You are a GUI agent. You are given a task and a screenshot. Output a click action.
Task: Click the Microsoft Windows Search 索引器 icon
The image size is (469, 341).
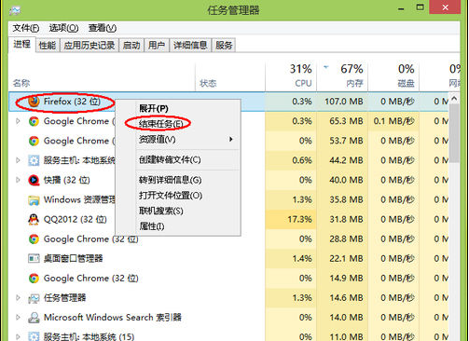click(x=34, y=318)
